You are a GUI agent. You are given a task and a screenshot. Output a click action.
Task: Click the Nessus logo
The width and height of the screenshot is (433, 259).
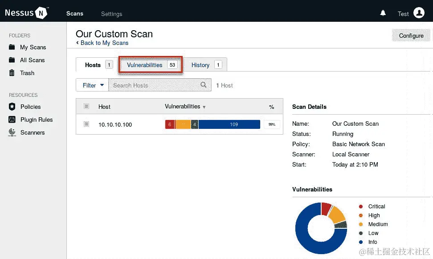point(27,13)
